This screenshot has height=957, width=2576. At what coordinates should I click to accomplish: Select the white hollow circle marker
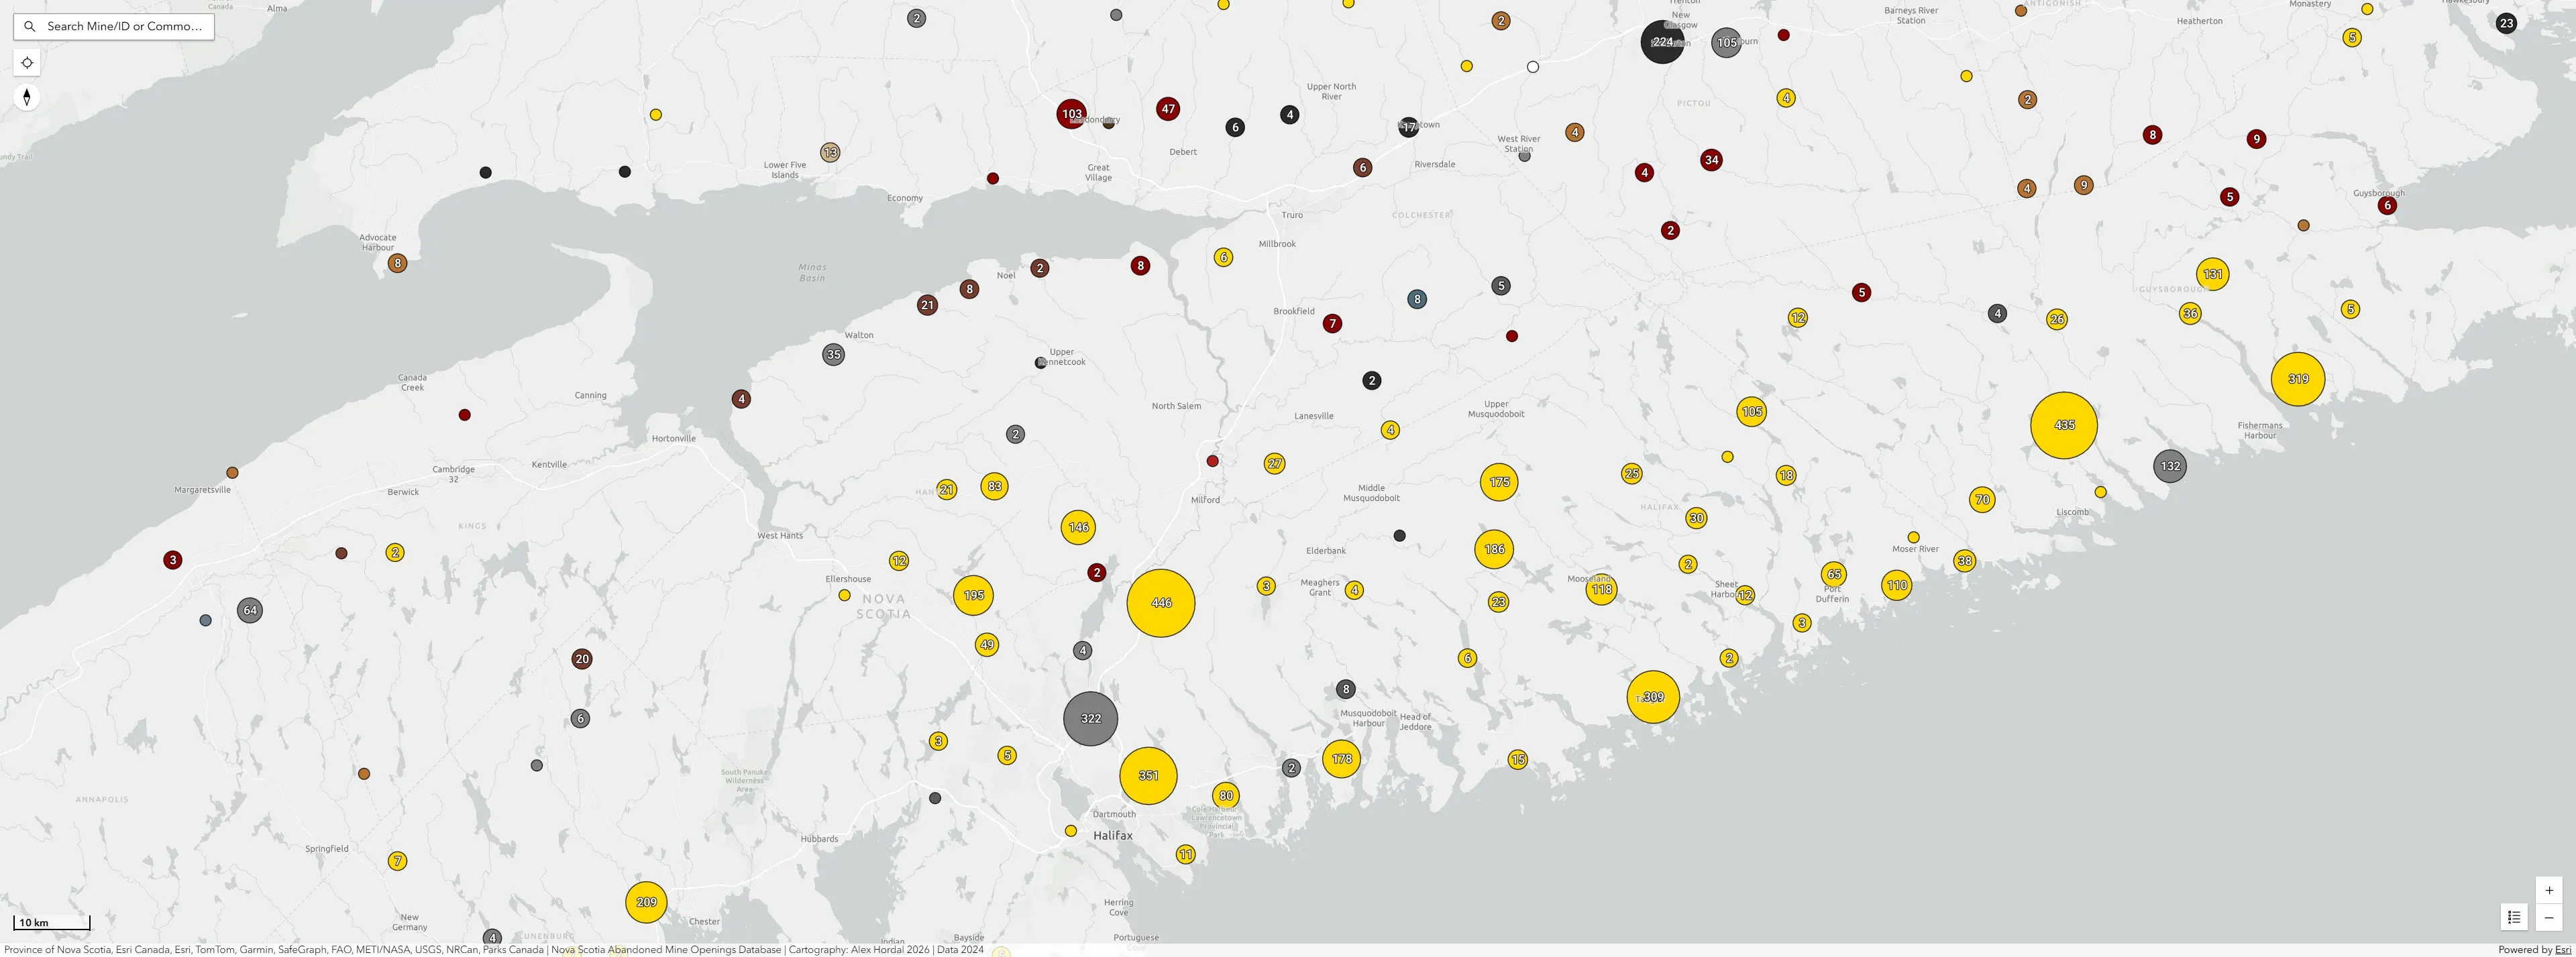[1533, 67]
